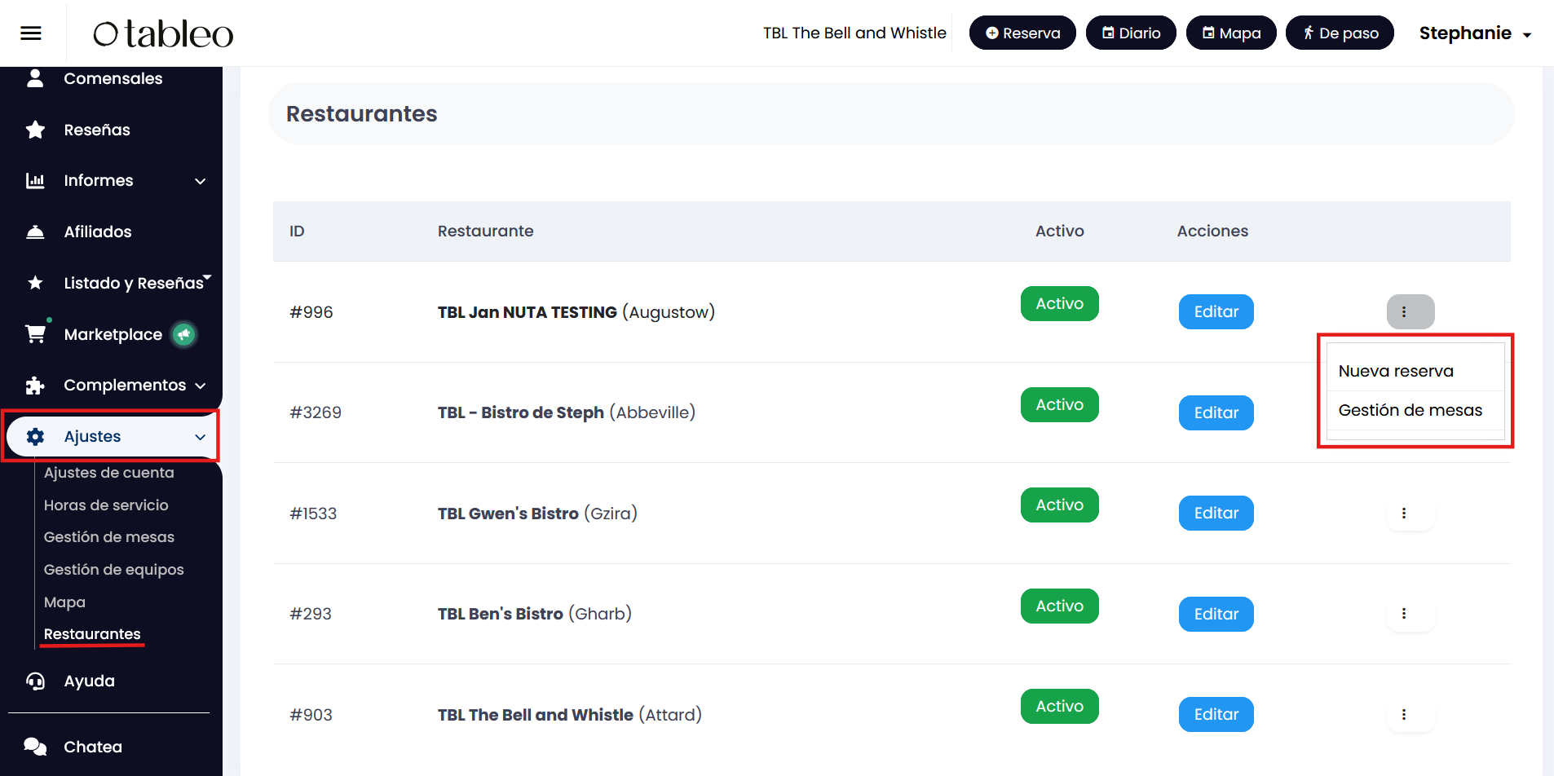Toggle Activo status for TBL - Bistro de Steph
This screenshot has height=776, width=1554.
[1059, 405]
